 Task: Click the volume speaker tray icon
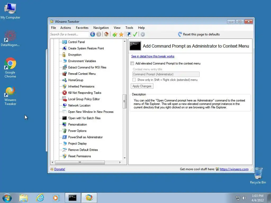[244, 198]
